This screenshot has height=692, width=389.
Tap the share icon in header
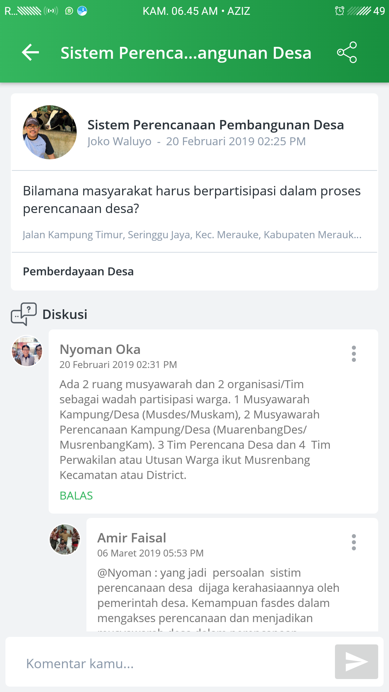click(x=347, y=53)
